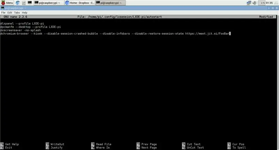Click the @chromium-browser command text
279x150 pixels.
14,33
